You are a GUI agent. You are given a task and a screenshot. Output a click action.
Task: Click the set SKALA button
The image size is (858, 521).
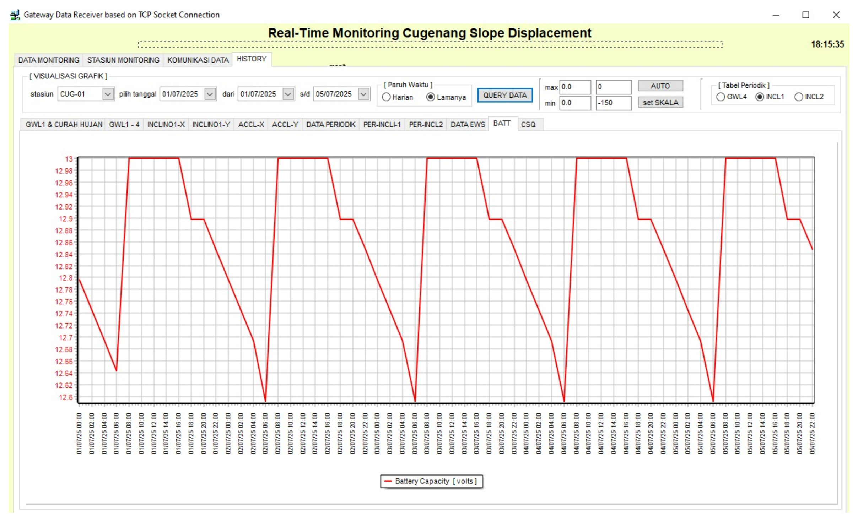pyautogui.click(x=660, y=103)
